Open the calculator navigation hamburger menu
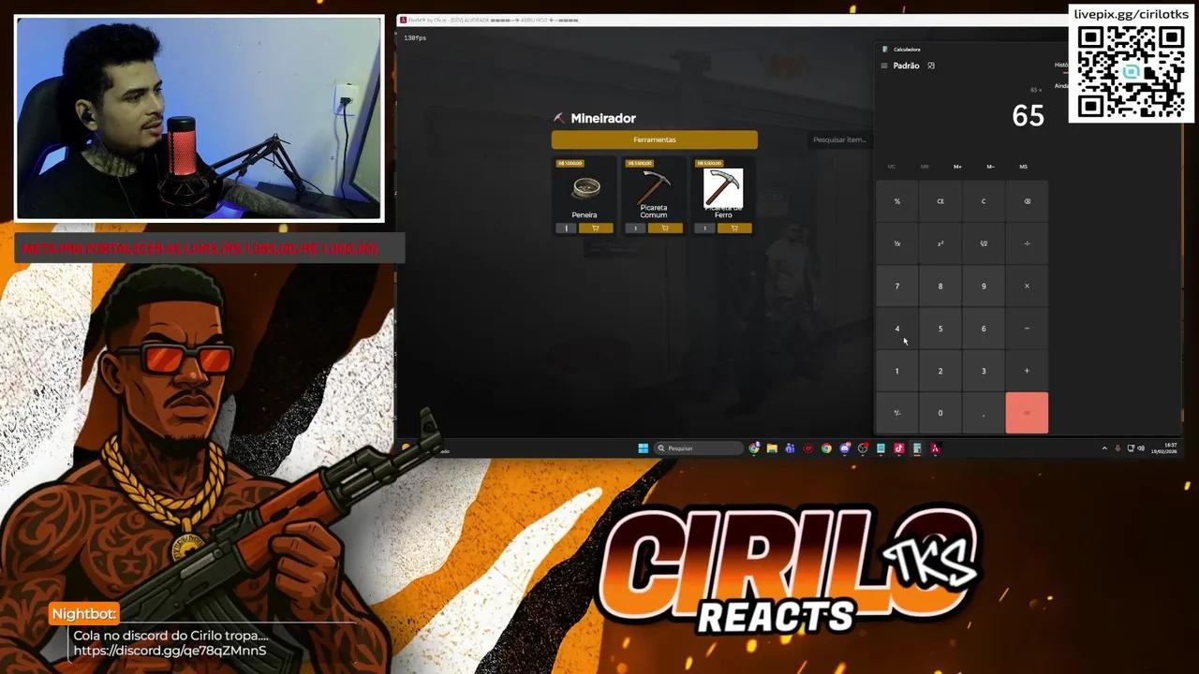 click(x=883, y=66)
